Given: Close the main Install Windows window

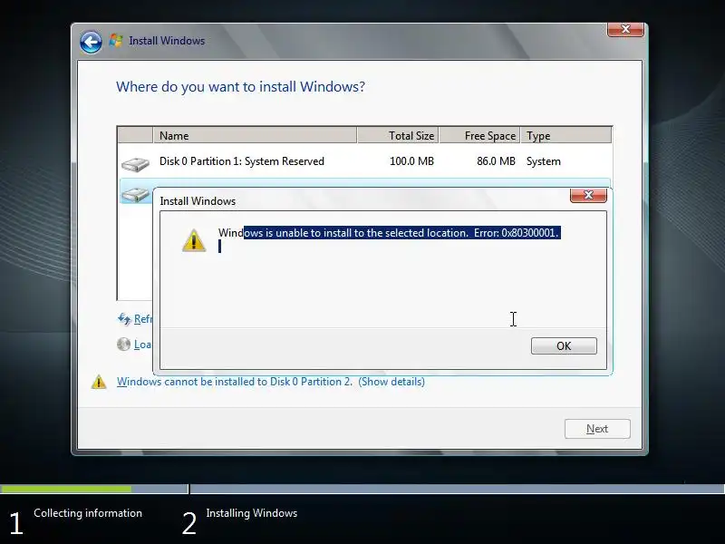Looking at the screenshot, I should click(625, 30).
